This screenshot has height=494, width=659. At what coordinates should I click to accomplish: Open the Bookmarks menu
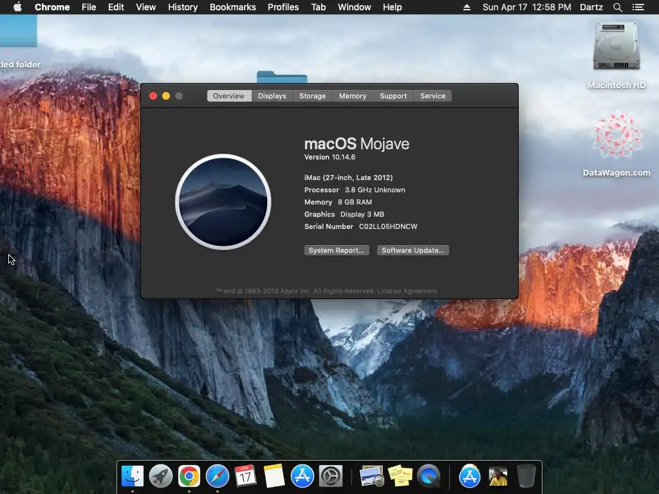tap(233, 7)
